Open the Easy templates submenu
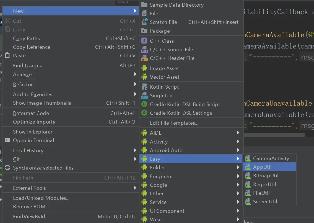 click(x=191, y=159)
